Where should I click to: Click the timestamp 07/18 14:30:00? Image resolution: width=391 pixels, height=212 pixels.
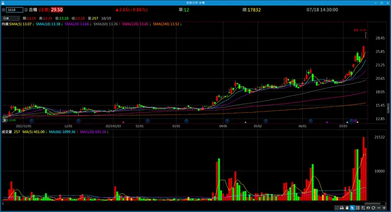322,10
